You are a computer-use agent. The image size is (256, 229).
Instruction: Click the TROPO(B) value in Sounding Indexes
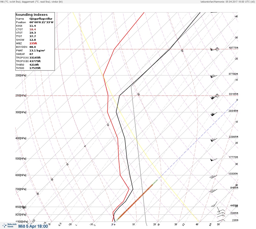35,61
